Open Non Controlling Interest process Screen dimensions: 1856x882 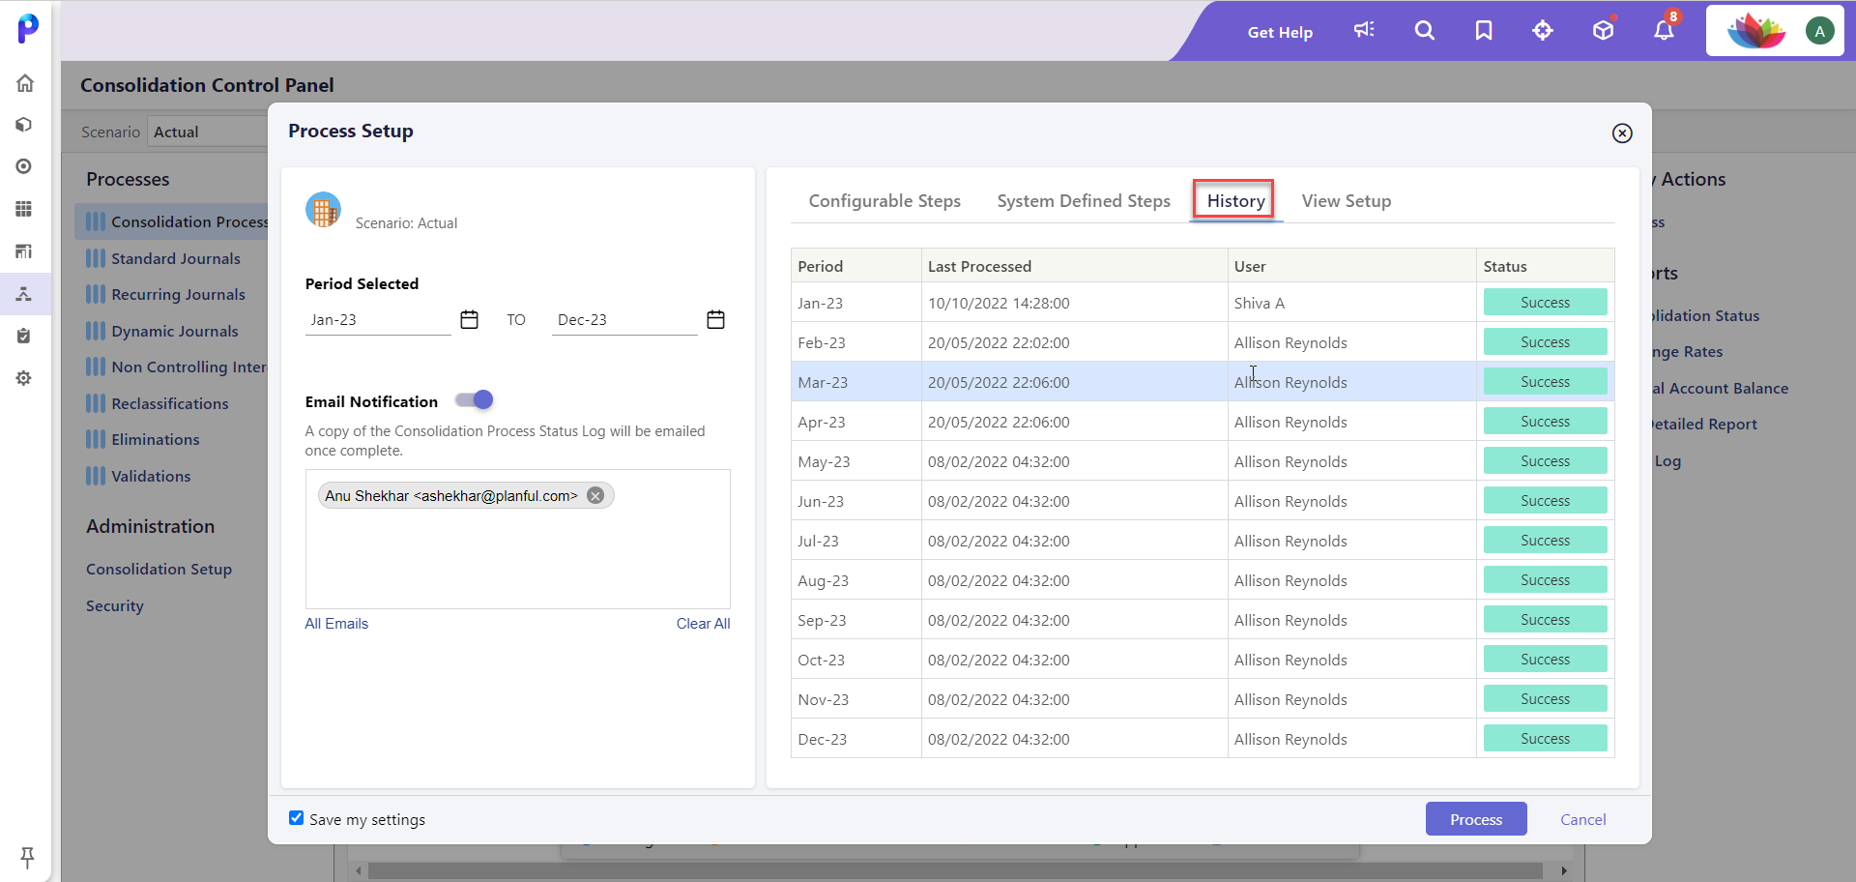click(x=188, y=367)
